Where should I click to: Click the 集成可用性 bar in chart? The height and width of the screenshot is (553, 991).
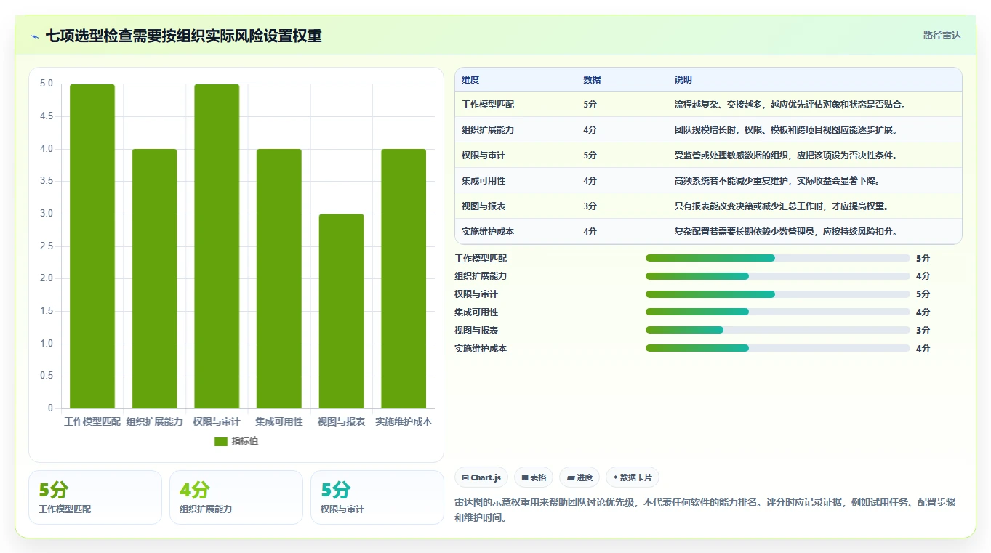tap(279, 278)
